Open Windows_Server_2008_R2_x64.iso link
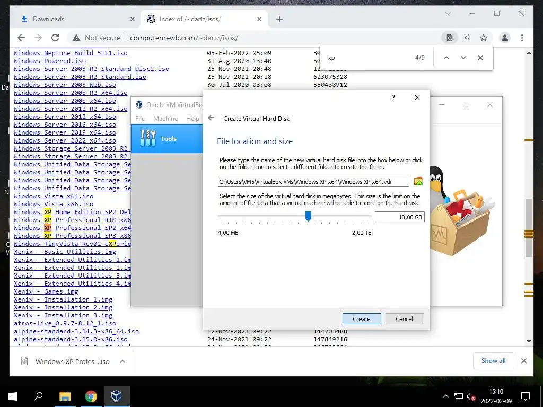The image size is (543, 407). (71, 93)
